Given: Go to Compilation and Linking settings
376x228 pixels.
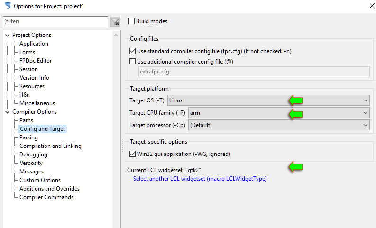Looking at the screenshot, I should click(50, 146).
